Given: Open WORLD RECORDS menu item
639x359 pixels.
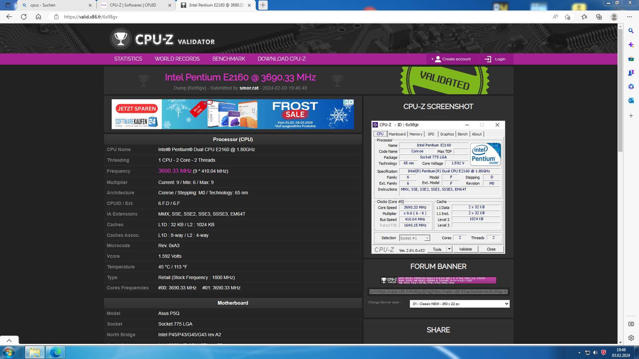Looking at the screenshot, I should (x=177, y=59).
